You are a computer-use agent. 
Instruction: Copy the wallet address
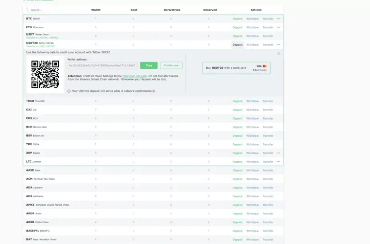click(x=148, y=65)
